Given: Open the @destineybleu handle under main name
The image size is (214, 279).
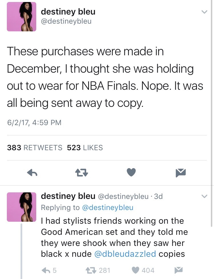Looking at the screenshot, I should (66, 21).
